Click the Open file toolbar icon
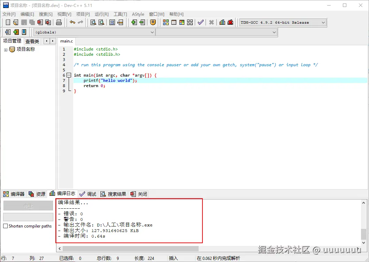 [x=16, y=22]
